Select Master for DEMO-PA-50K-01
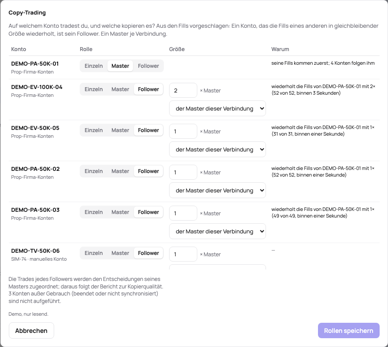This screenshot has width=388, height=347. click(120, 66)
